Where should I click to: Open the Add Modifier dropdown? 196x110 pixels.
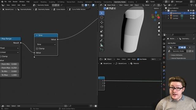(x=181, y=43)
